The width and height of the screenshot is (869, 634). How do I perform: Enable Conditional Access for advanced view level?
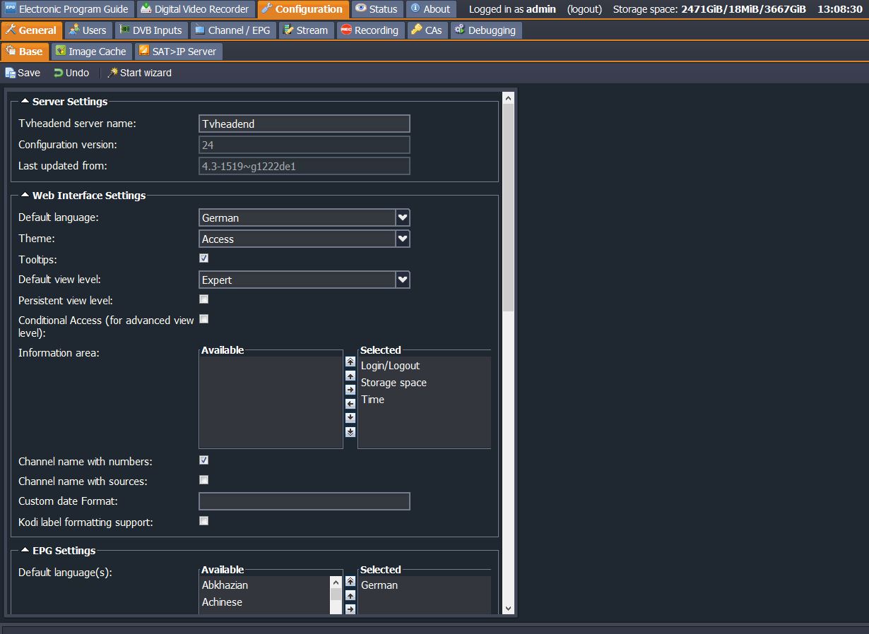coord(203,319)
